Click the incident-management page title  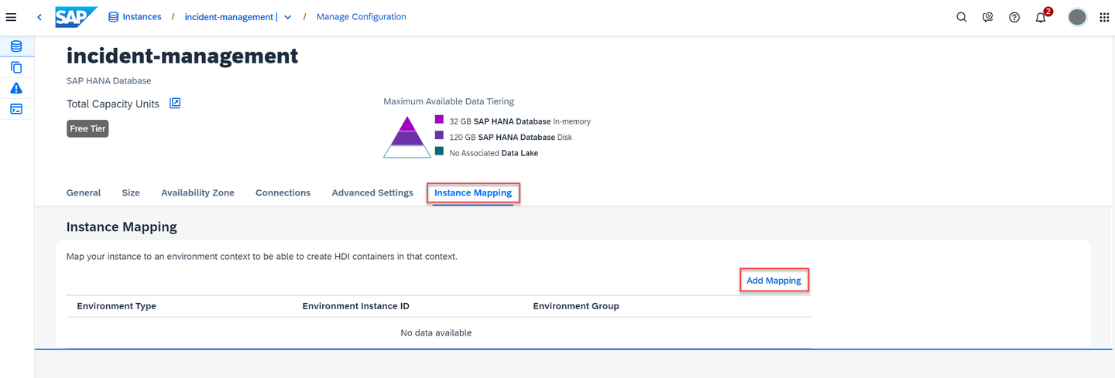[182, 56]
